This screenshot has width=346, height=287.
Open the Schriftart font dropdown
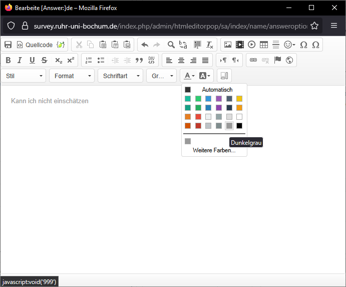pos(121,76)
